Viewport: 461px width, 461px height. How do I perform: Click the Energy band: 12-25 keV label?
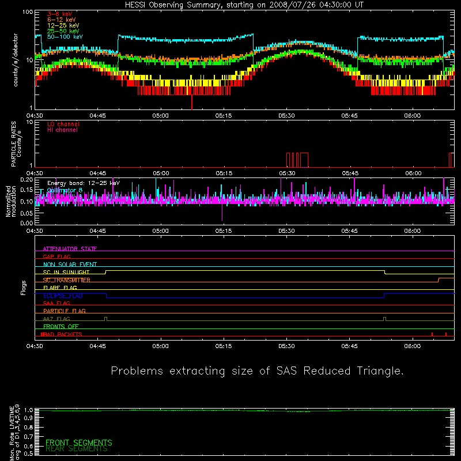pos(84,183)
